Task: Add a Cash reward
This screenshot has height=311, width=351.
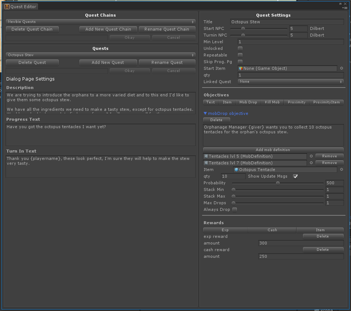Action: coord(272,230)
